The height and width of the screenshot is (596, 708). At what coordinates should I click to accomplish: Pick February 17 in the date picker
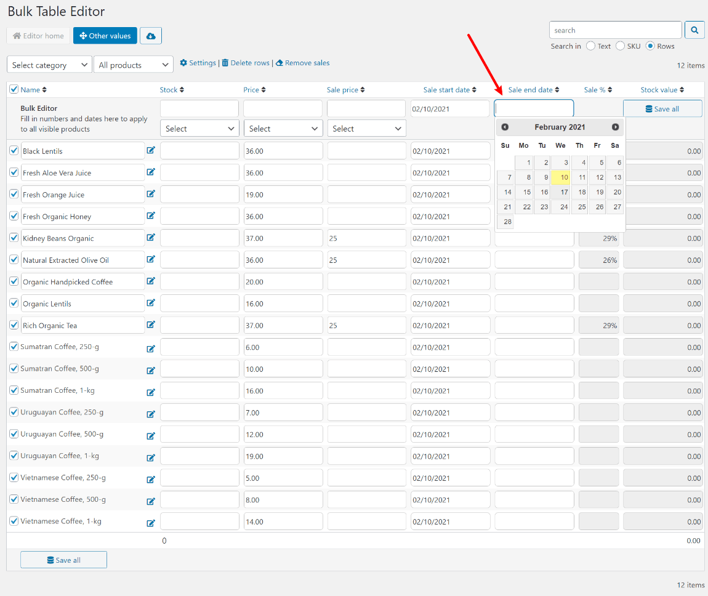[561, 192]
